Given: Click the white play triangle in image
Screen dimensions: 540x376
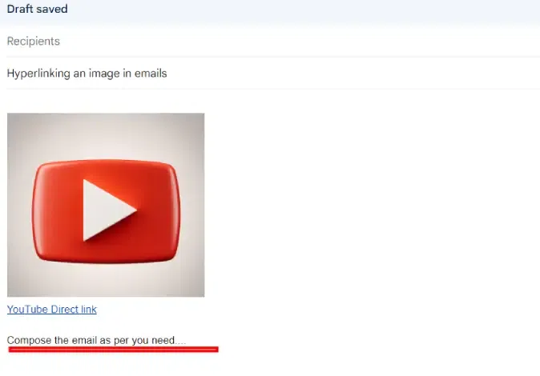Looking at the screenshot, I should (x=106, y=210).
